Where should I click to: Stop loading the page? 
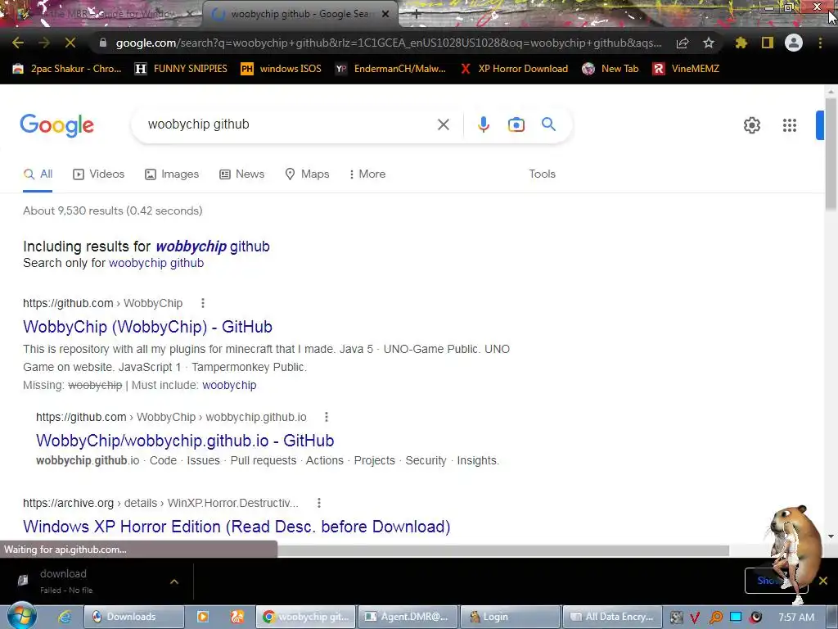click(70, 43)
